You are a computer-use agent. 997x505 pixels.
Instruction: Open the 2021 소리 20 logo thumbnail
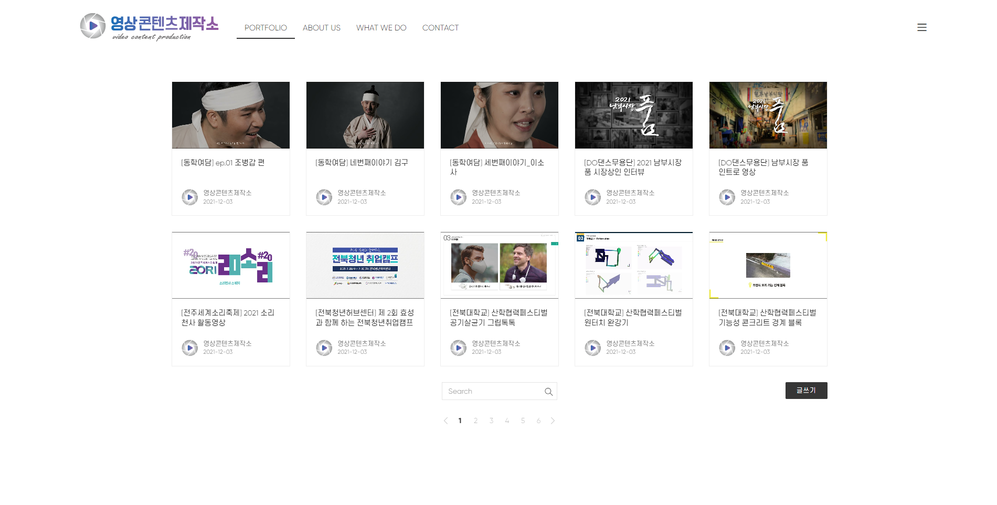(231, 265)
